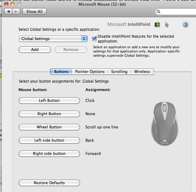Viewport: 196px width, 192px height.
Task: Click the Show All button
Action: [x=35, y=11]
